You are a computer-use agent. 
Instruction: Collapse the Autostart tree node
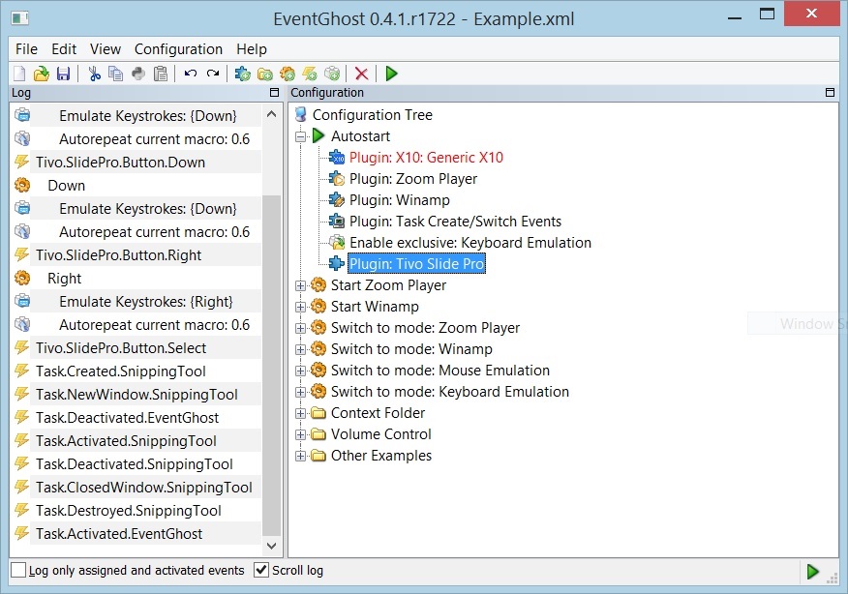[x=301, y=136]
